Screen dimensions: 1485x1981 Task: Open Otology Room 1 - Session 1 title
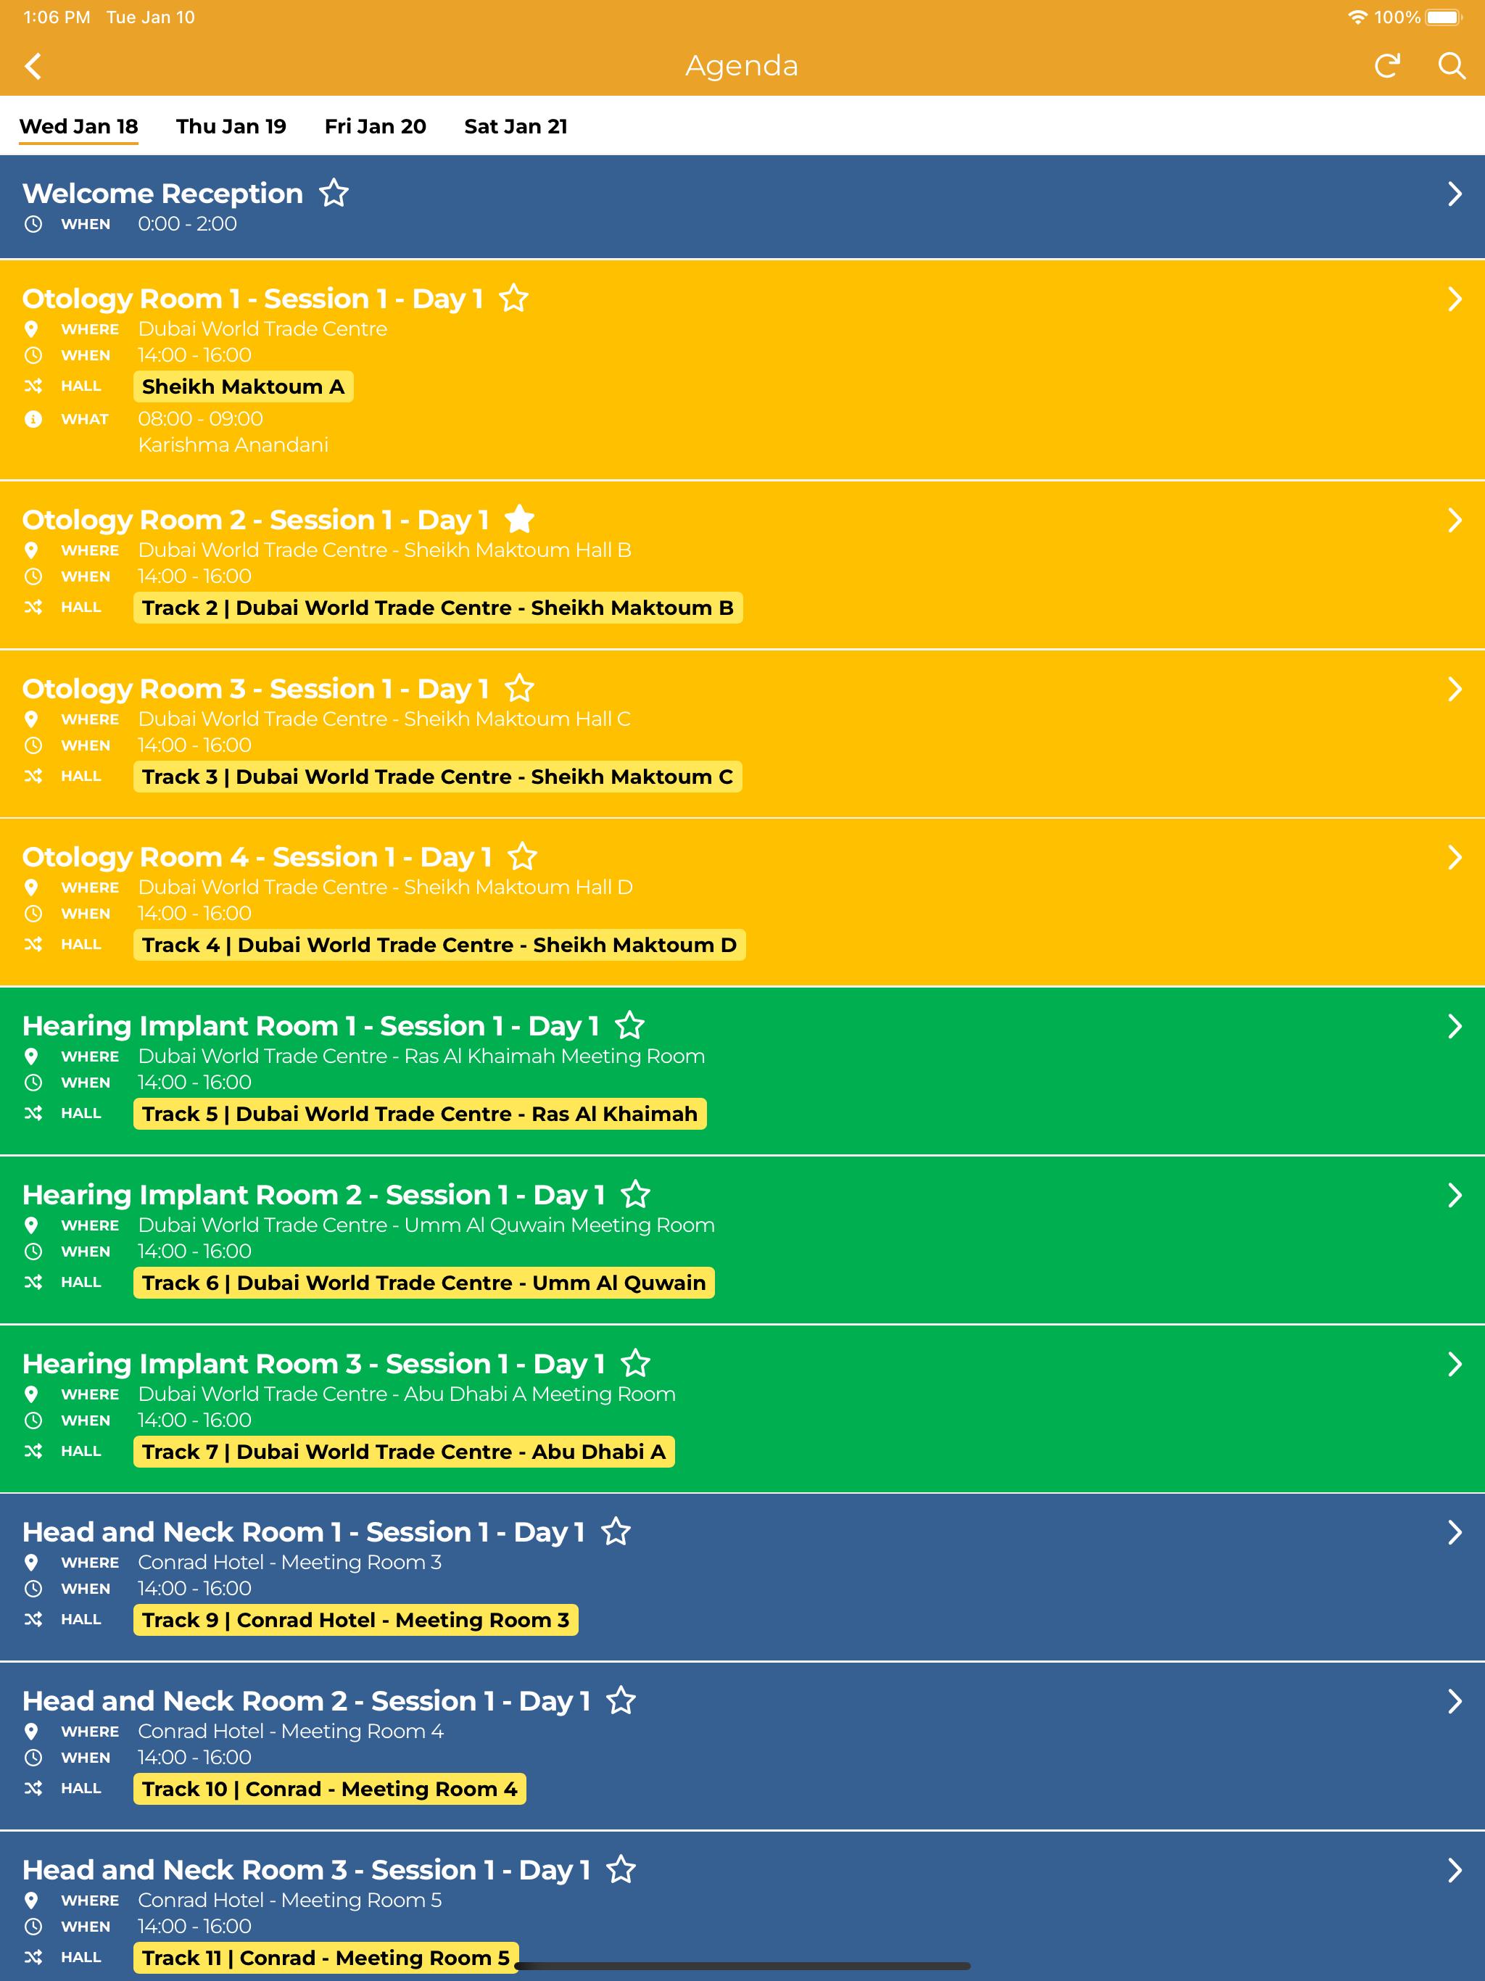(x=252, y=298)
